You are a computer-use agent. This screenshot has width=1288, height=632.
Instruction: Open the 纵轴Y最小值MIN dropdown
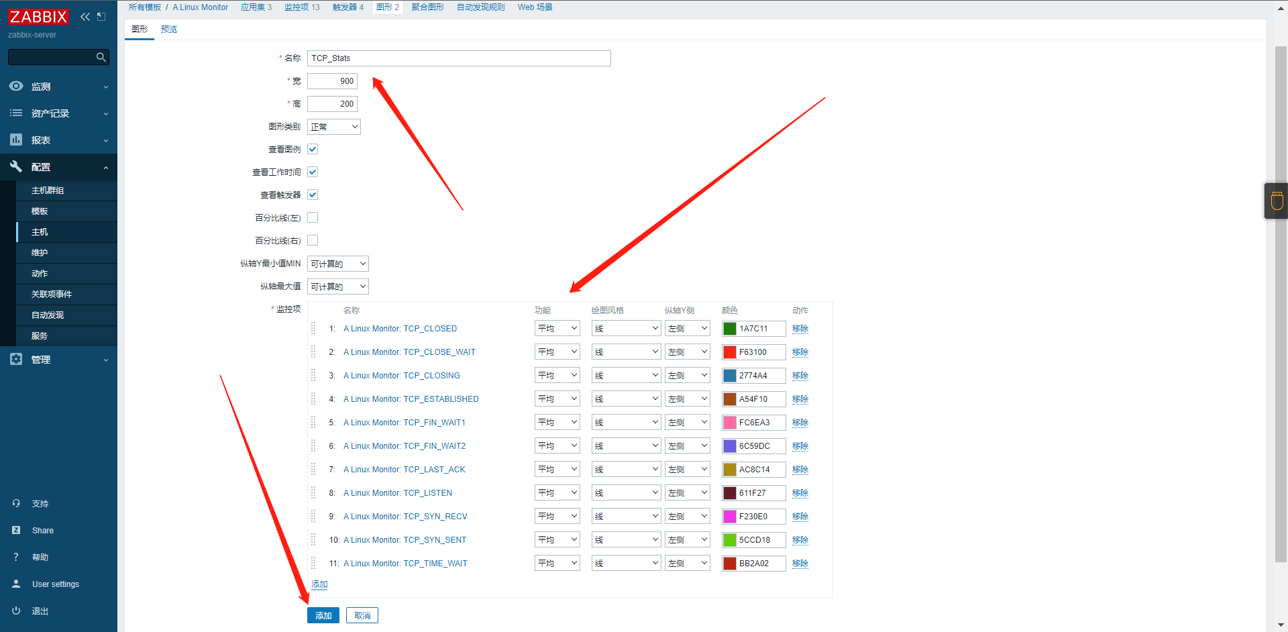click(338, 264)
